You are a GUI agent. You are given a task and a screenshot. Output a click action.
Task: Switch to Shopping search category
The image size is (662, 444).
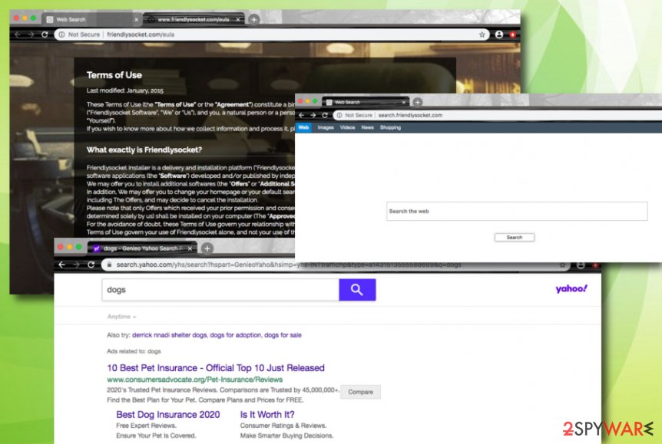pos(390,127)
